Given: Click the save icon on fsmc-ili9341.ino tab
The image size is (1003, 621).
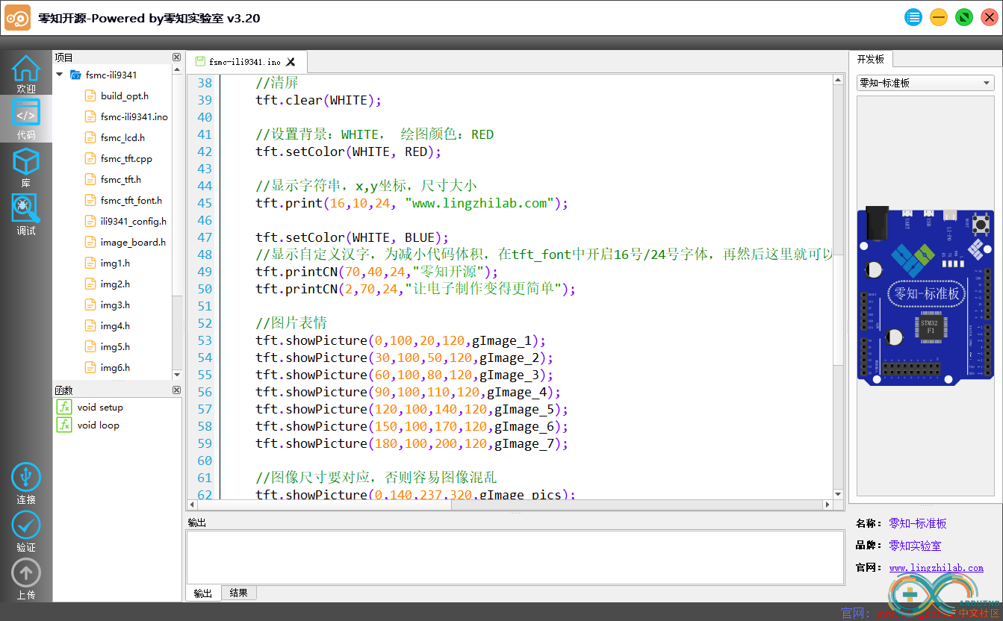Looking at the screenshot, I should (x=199, y=61).
